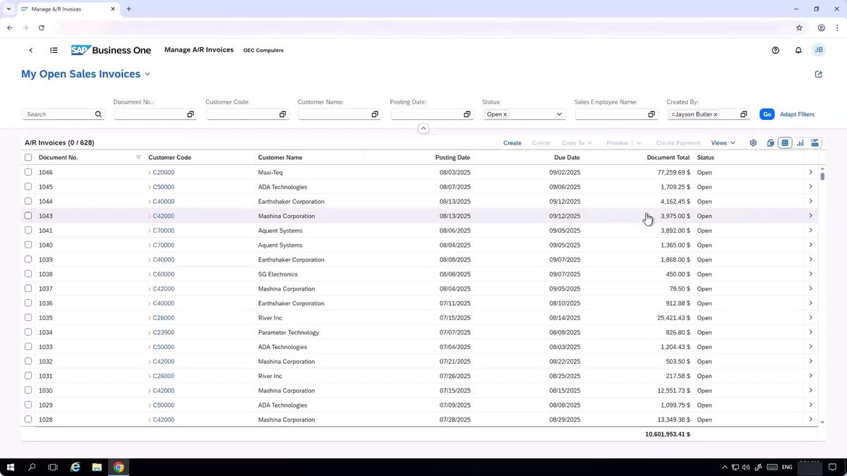Open details arrow for invoice 1046
The width and height of the screenshot is (847, 476).
[810, 172]
